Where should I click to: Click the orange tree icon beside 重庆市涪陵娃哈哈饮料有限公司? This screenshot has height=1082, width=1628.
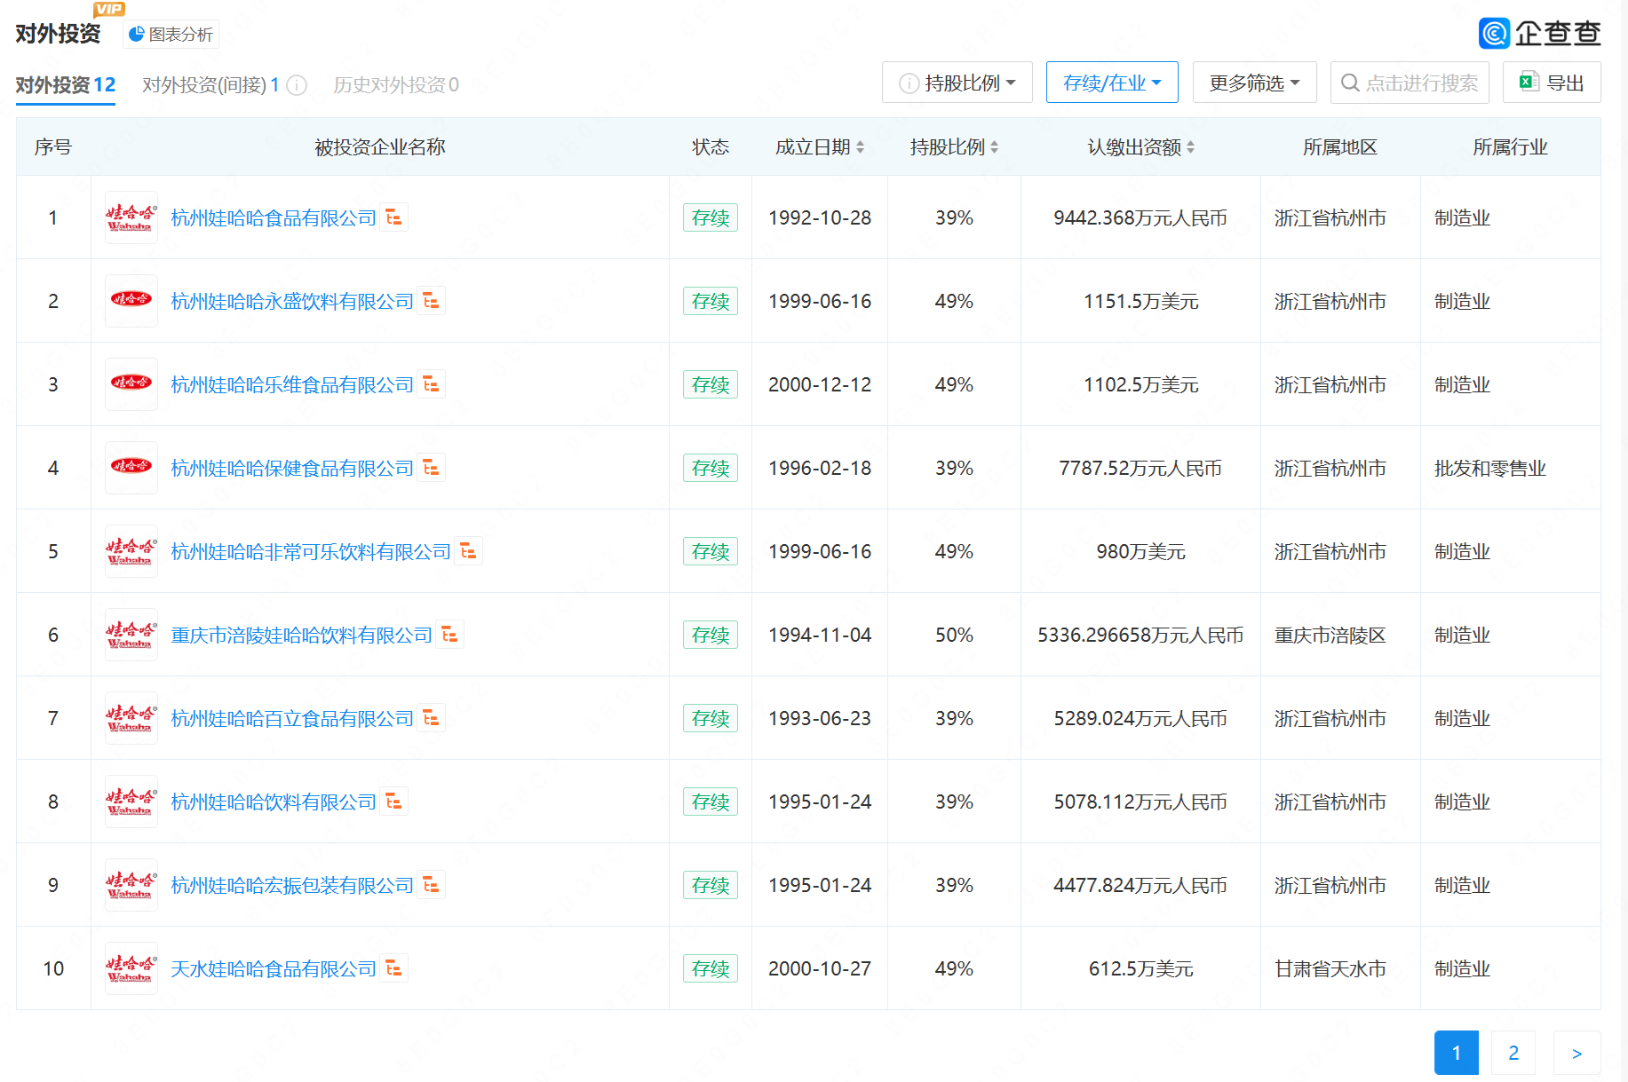tap(449, 635)
